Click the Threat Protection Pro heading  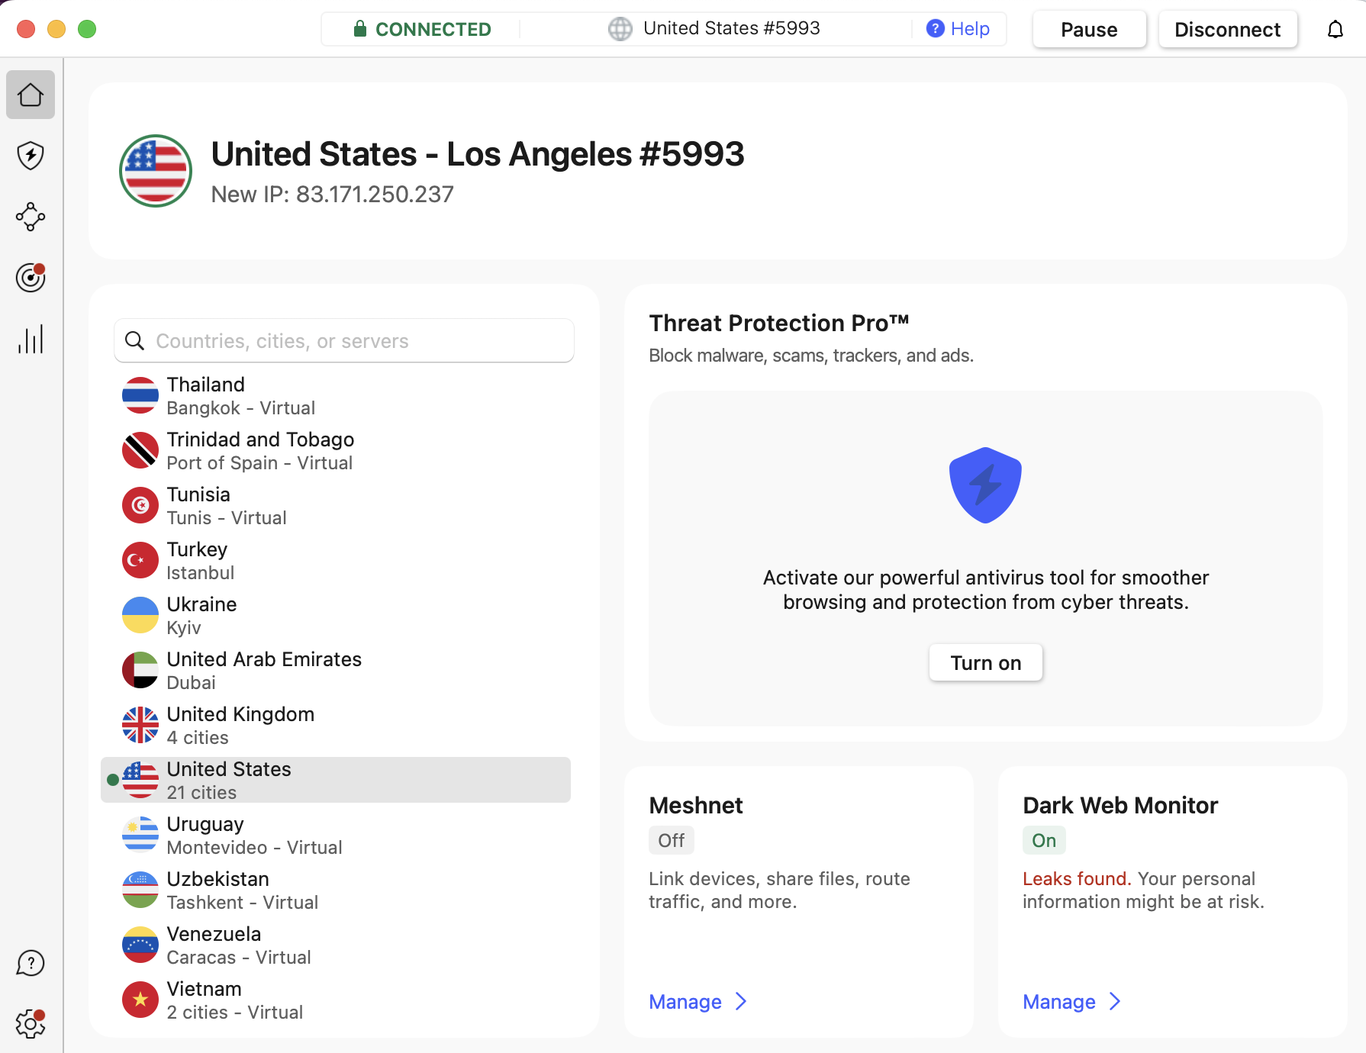(778, 323)
